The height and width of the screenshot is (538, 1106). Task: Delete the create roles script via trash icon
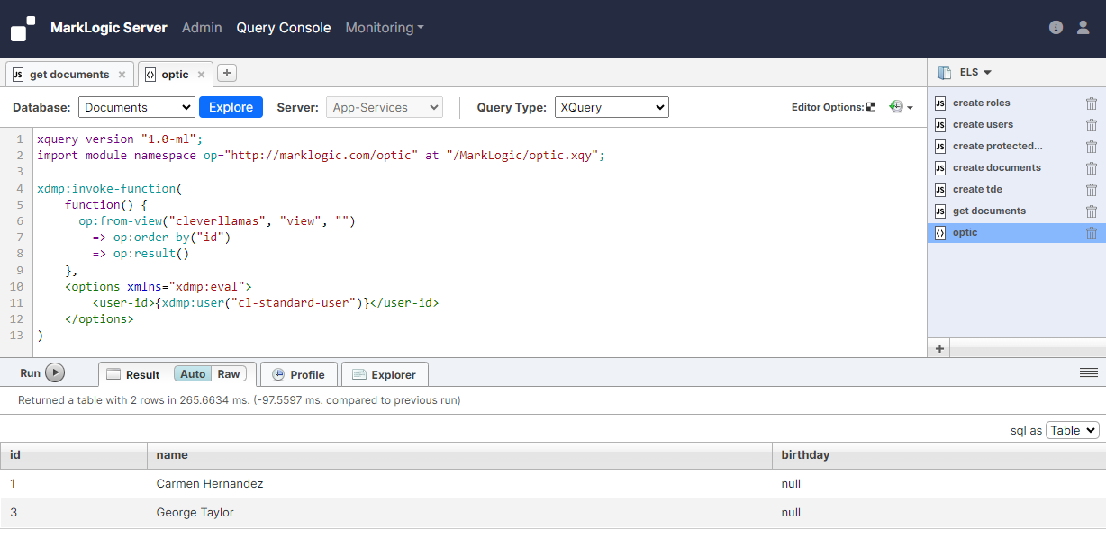pyautogui.click(x=1092, y=103)
